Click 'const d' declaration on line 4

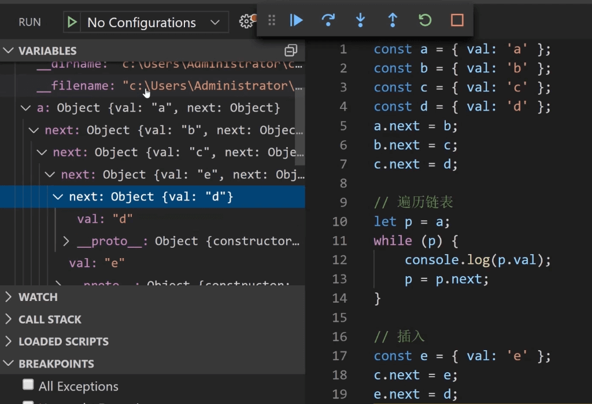pos(462,106)
